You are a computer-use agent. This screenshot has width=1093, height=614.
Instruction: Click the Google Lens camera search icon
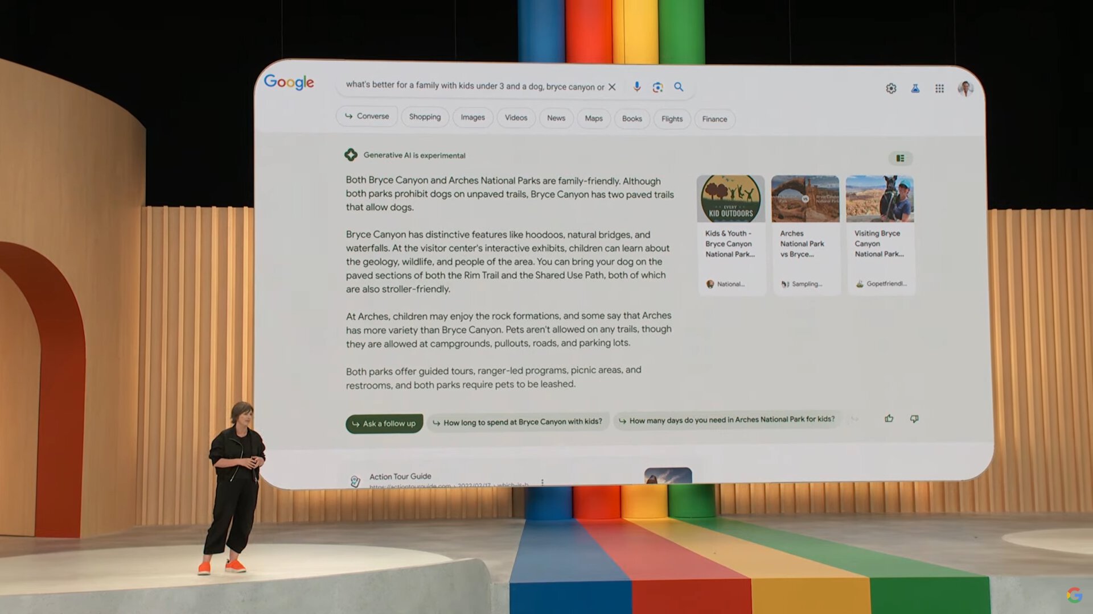point(656,86)
